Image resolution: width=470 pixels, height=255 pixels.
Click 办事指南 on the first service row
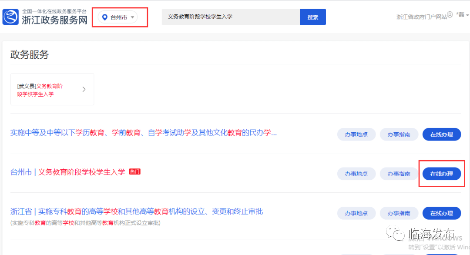coord(399,134)
